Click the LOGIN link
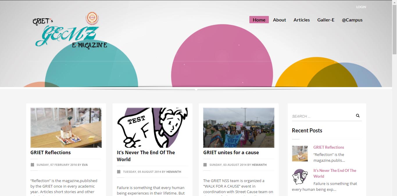This screenshot has width=397, height=196. coord(361,7)
